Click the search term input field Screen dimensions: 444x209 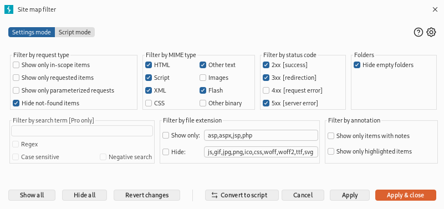pyautogui.click(x=82, y=131)
